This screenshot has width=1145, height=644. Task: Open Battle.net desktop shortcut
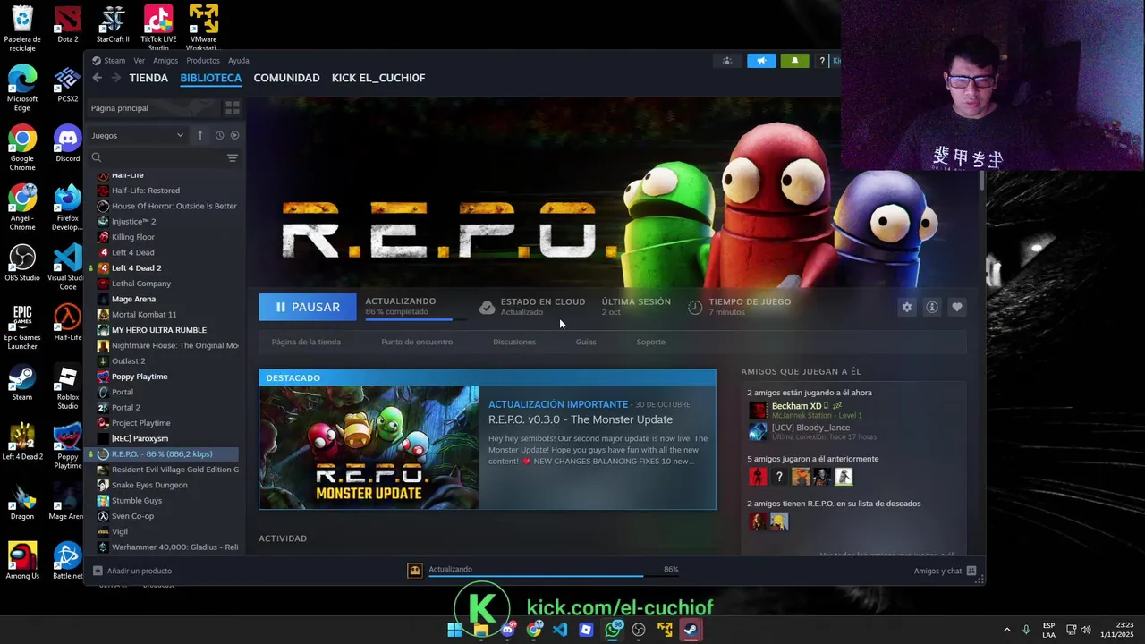point(67,560)
